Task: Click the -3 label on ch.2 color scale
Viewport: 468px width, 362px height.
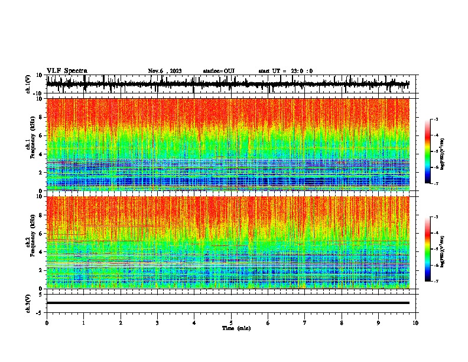Action: [x=435, y=217]
